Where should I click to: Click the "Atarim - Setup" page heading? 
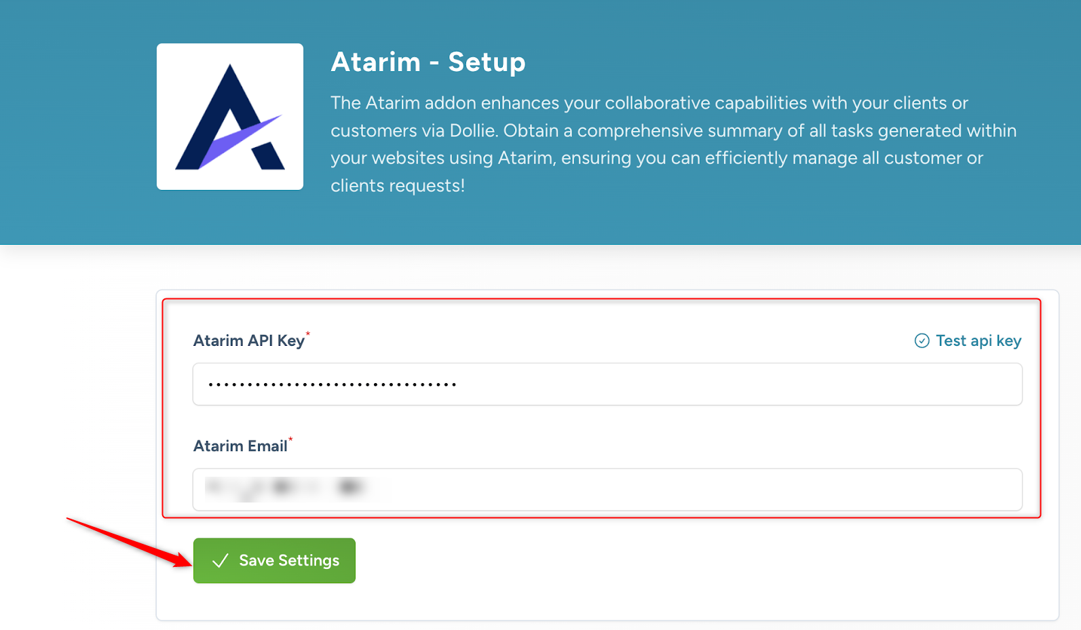pos(428,62)
